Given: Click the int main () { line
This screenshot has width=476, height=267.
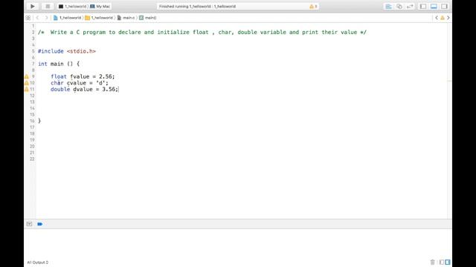Looking at the screenshot, I should (x=59, y=64).
